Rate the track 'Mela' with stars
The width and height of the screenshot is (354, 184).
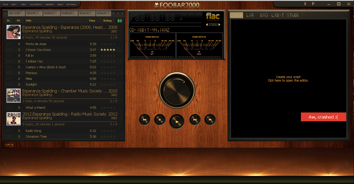(x=108, y=79)
